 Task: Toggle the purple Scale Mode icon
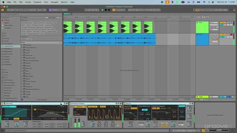click(50, 10)
